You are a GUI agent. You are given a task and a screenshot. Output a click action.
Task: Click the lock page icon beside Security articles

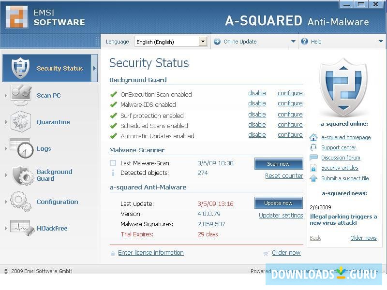click(313, 168)
